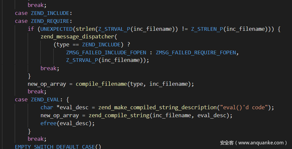This screenshot has width=292, height=149.
Task: Click the zend_compile_string function name
Action: (x=114, y=115)
